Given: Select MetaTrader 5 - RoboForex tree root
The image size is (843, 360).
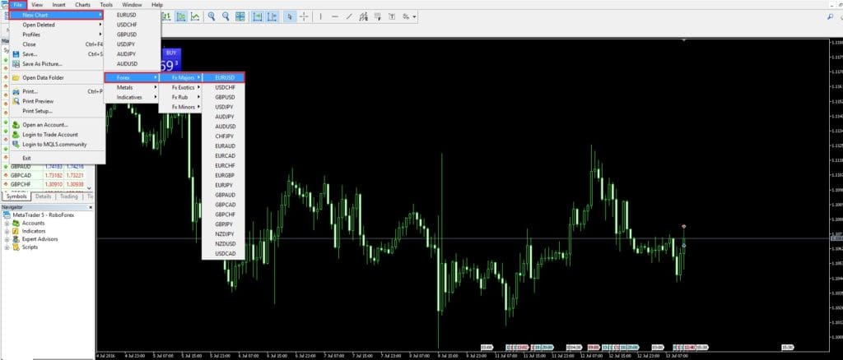Looking at the screenshot, I should [x=43, y=215].
